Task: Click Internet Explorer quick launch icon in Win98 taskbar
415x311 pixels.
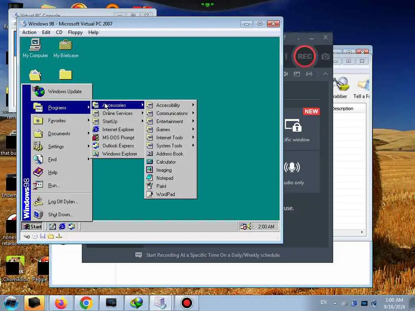Action: point(62,226)
